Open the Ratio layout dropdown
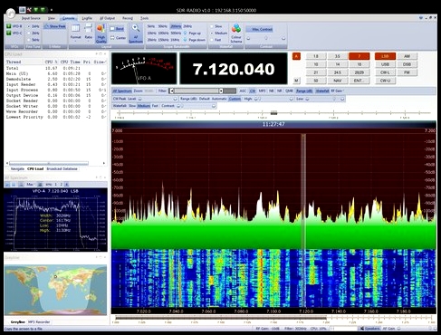 (89, 33)
